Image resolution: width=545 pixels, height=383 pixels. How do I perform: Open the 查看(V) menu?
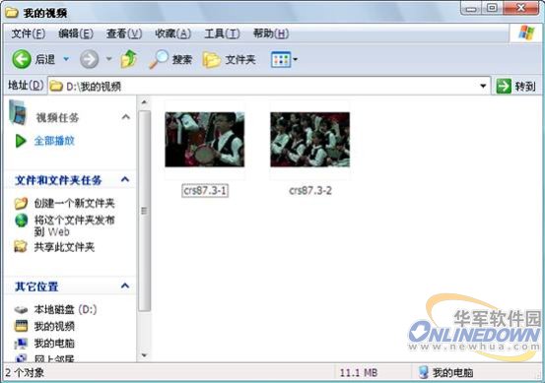point(124,33)
